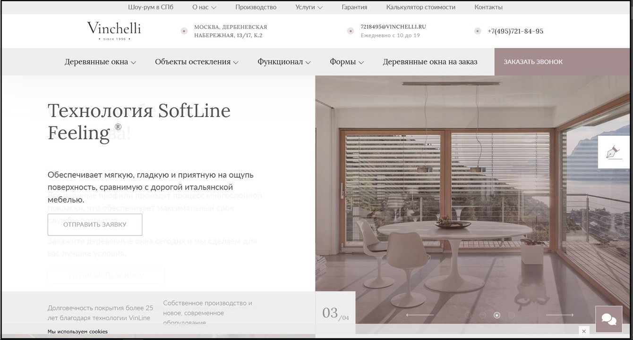Go to the previous slide with the left arrow
The image size is (633, 340).
(419, 315)
